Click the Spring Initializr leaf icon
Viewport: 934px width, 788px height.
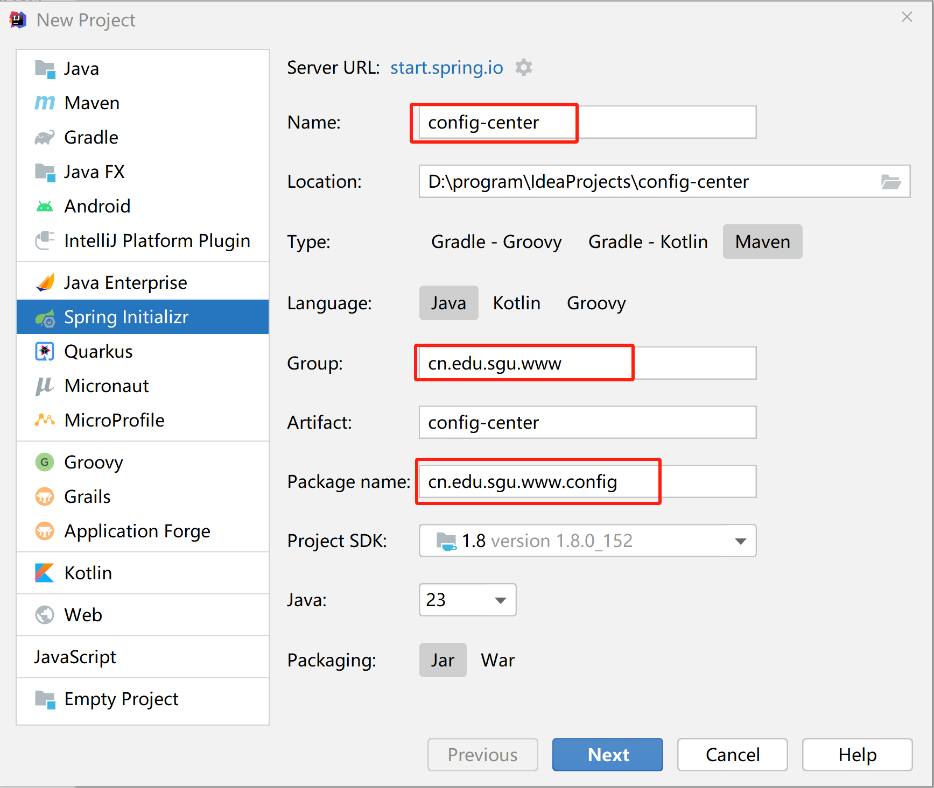coord(45,318)
